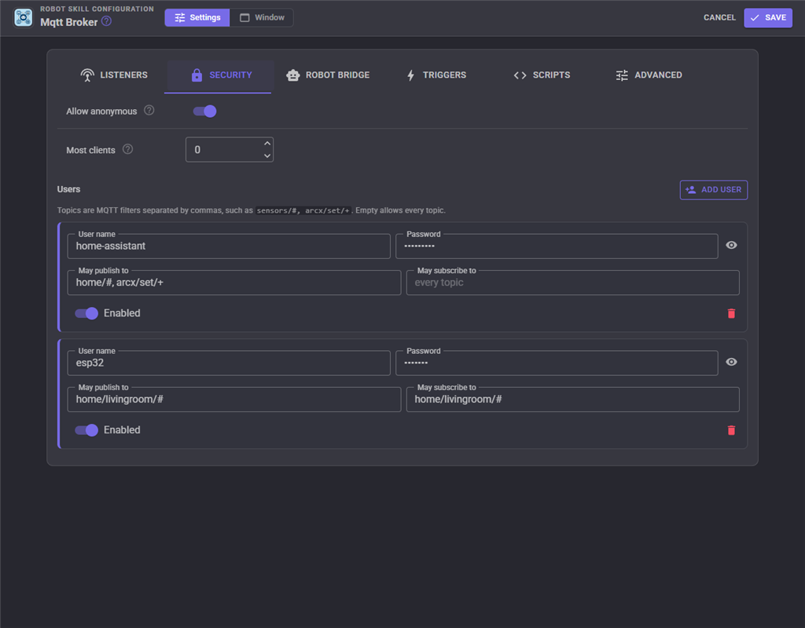Add a new user with Add User
Viewport: 805px width, 628px height.
tap(714, 190)
